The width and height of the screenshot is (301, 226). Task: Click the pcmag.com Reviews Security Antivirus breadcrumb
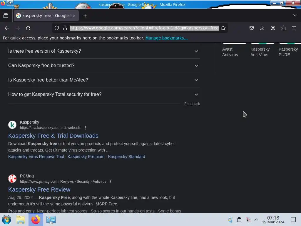click(x=63, y=181)
